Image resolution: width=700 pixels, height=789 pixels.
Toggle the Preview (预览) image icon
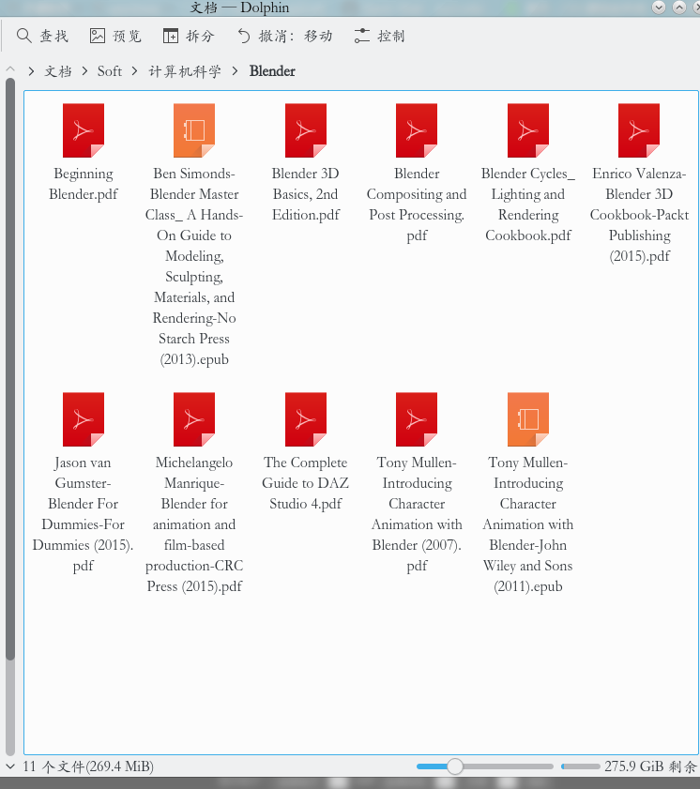(98, 36)
